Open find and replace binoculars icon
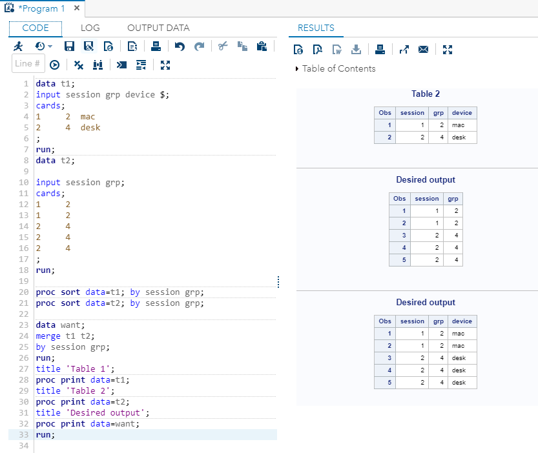This screenshot has width=538, height=453. [x=98, y=65]
